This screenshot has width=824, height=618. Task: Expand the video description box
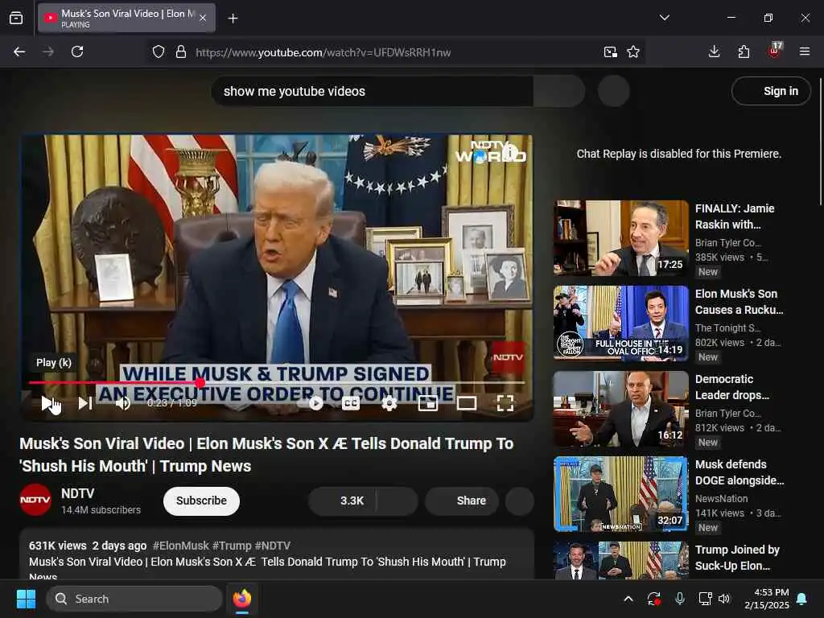[x=277, y=555]
